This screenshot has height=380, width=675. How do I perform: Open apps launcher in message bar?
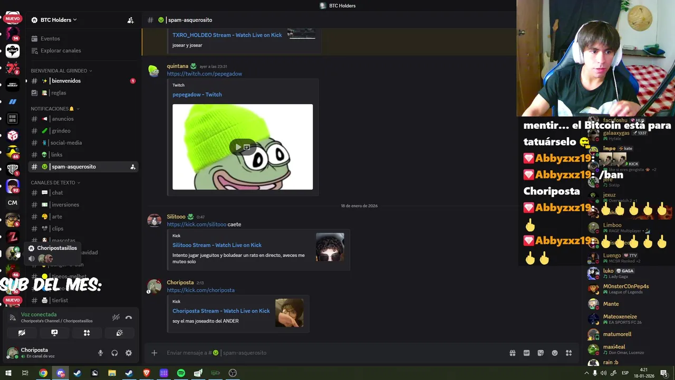(568, 353)
